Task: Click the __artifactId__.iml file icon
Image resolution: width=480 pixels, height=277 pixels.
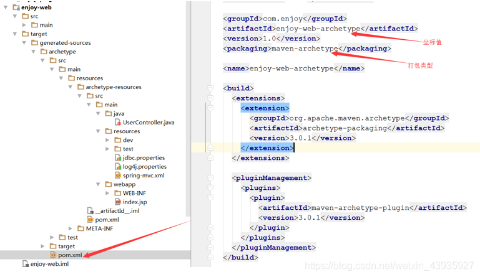Action: tap(90, 211)
